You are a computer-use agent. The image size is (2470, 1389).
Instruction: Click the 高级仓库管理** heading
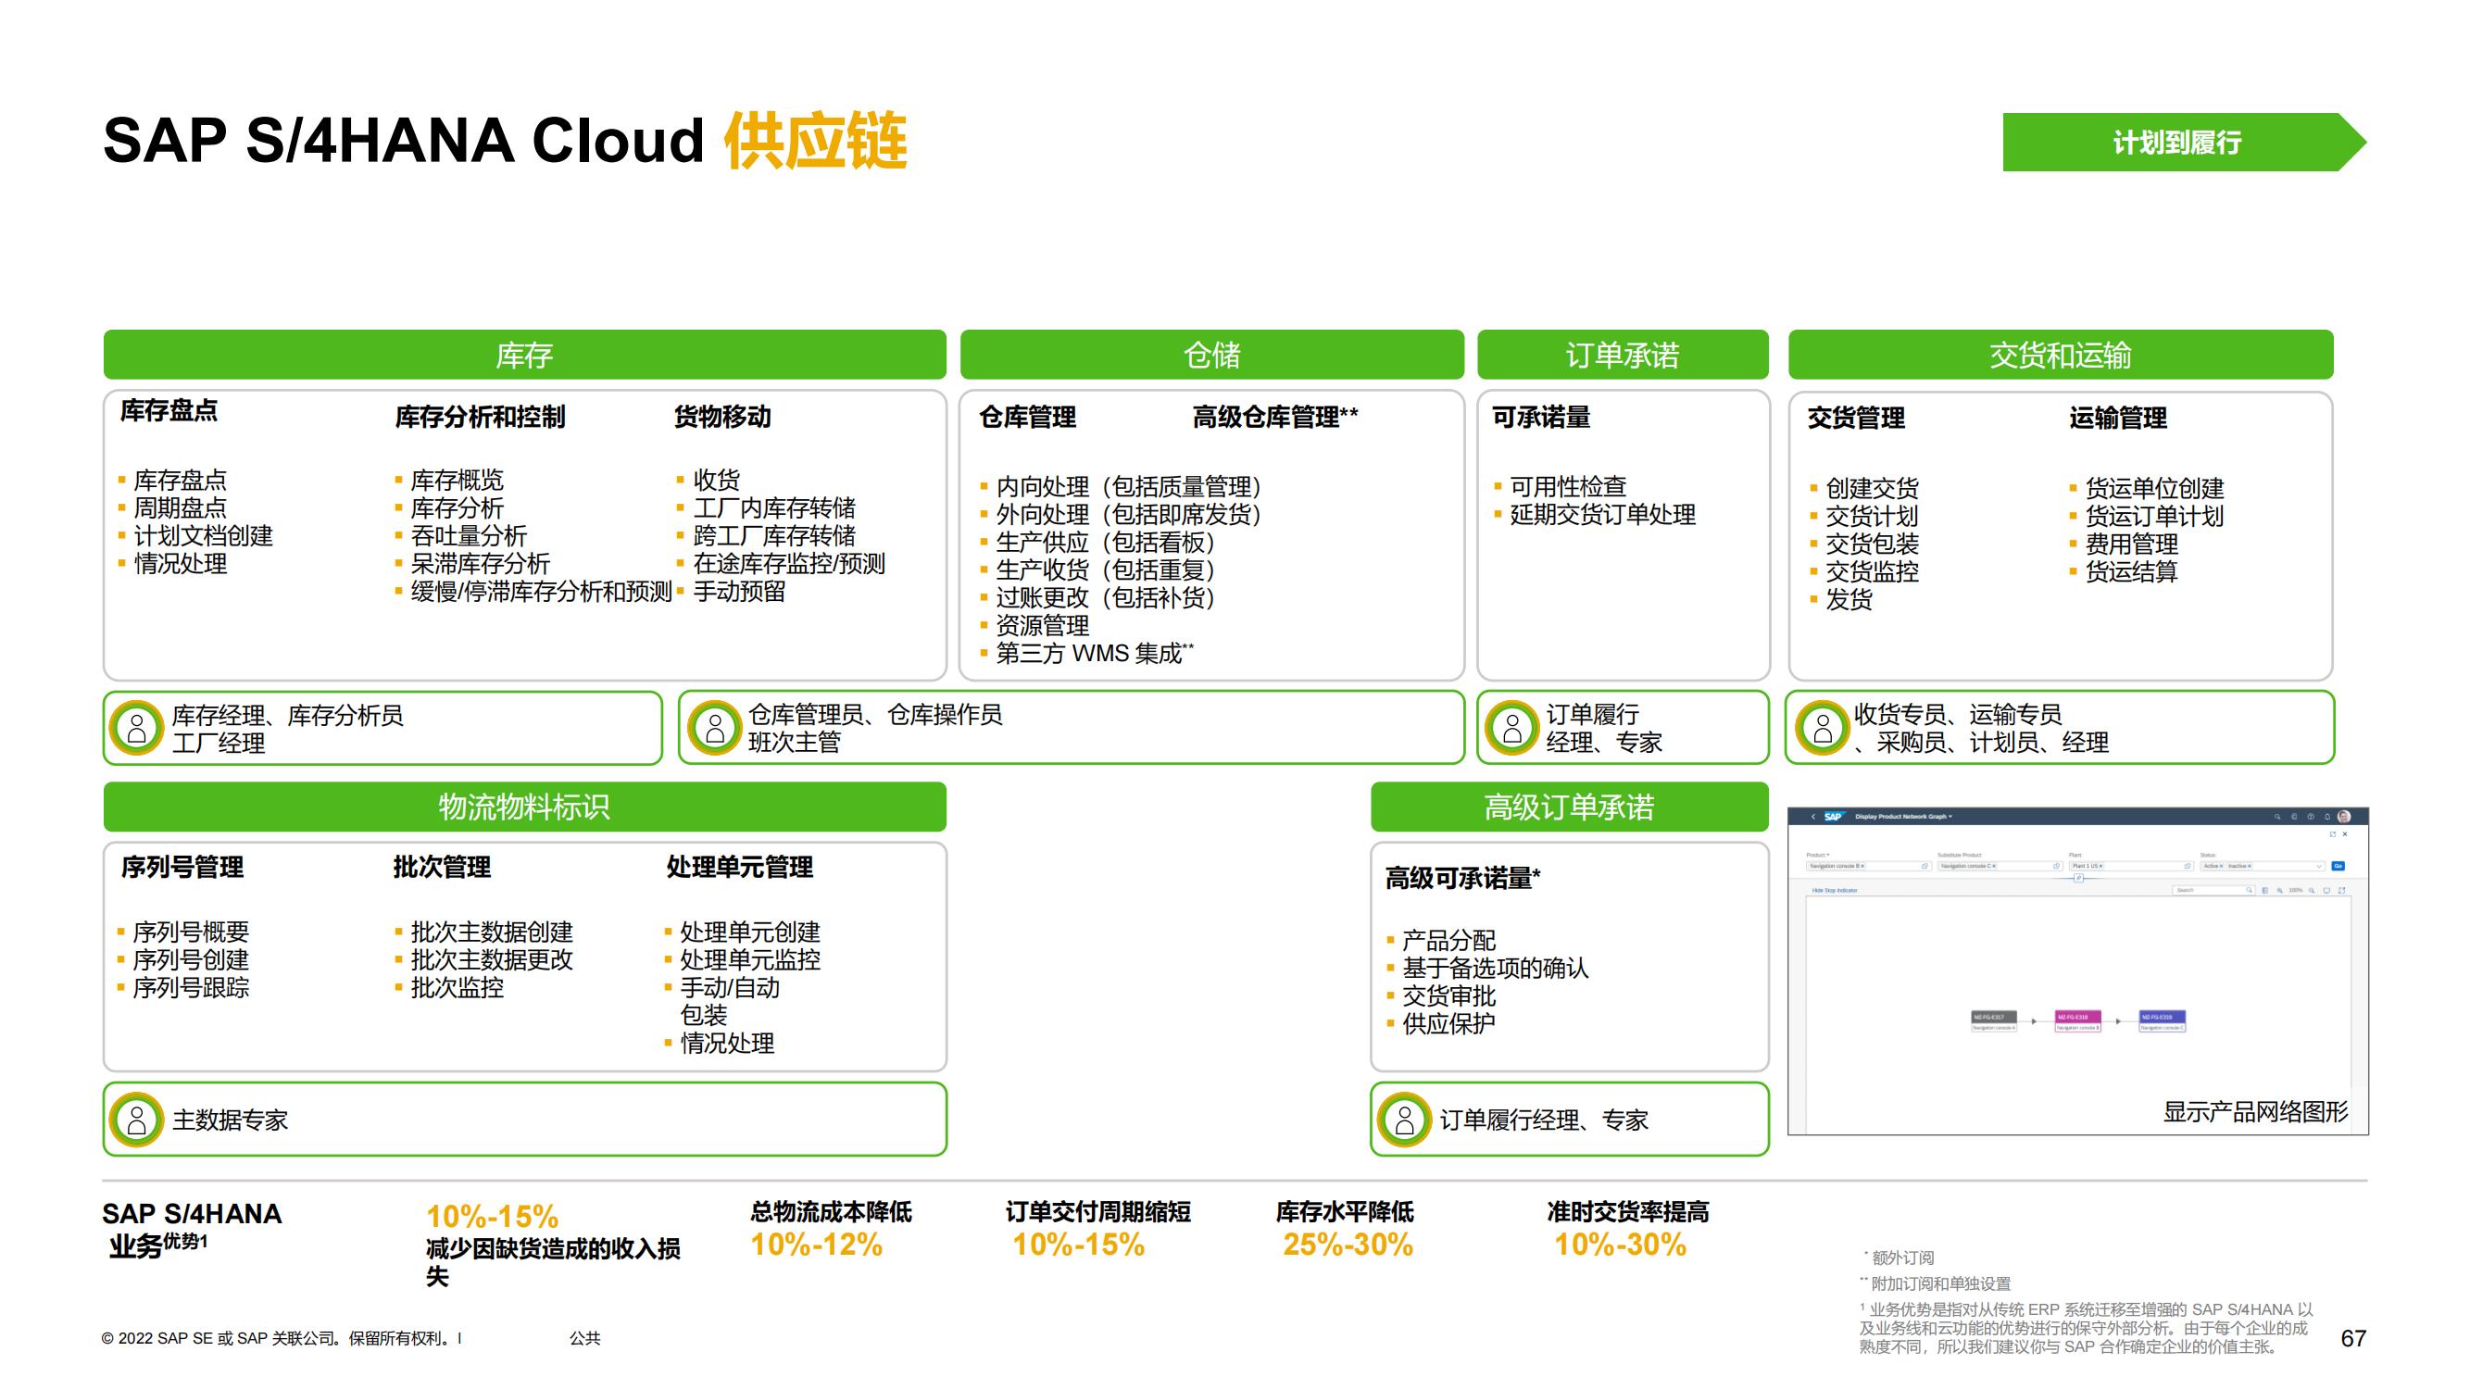point(1275,417)
